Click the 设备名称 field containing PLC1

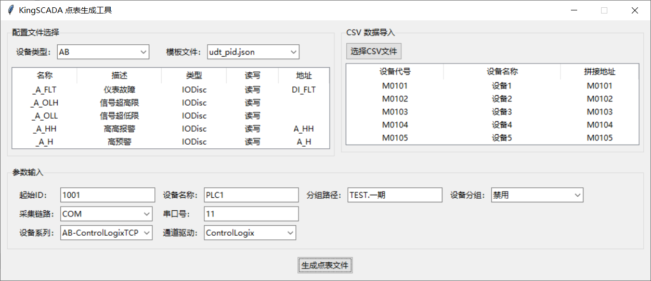pyautogui.click(x=251, y=195)
